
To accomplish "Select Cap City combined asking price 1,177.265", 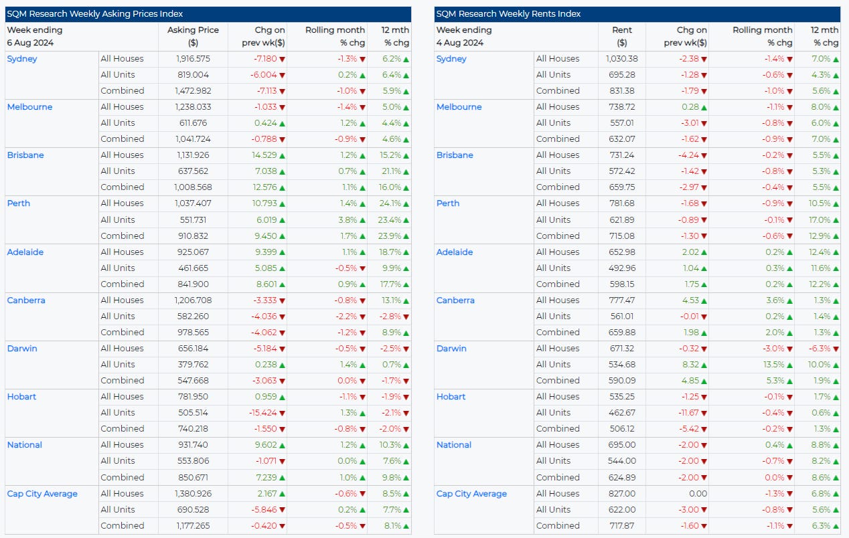I will point(192,526).
